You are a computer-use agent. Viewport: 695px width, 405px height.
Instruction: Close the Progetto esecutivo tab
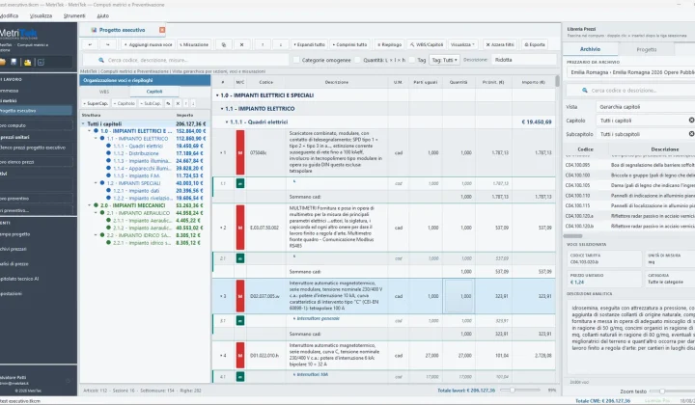[x=162, y=30]
